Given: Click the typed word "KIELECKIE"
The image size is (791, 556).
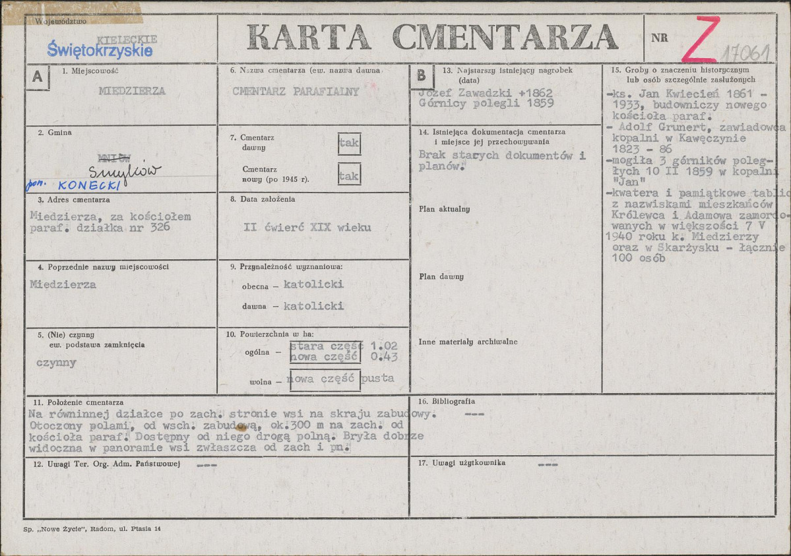Looking at the screenshot, I should 127,39.
